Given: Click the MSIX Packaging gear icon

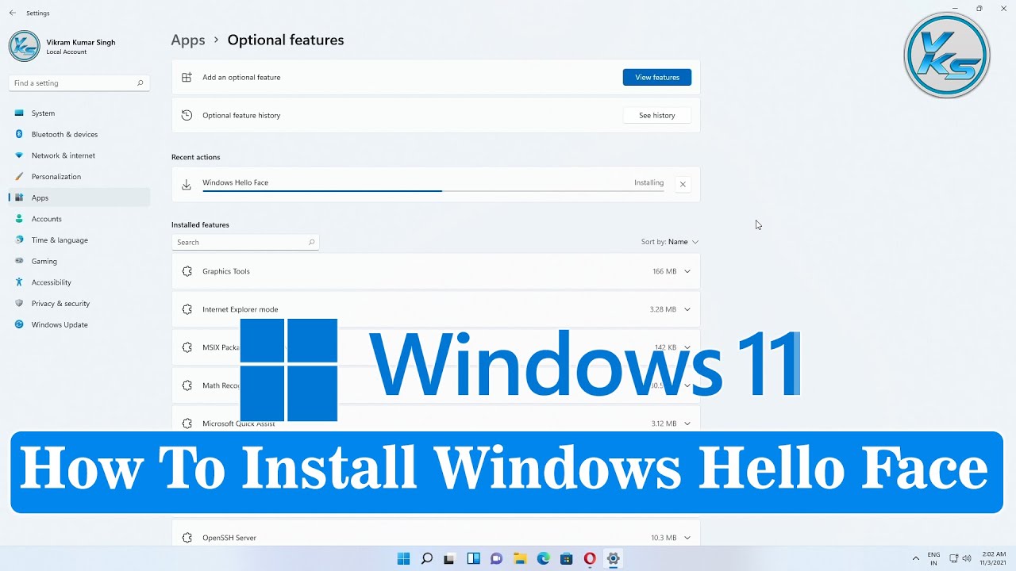Looking at the screenshot, I should (187, 347).
